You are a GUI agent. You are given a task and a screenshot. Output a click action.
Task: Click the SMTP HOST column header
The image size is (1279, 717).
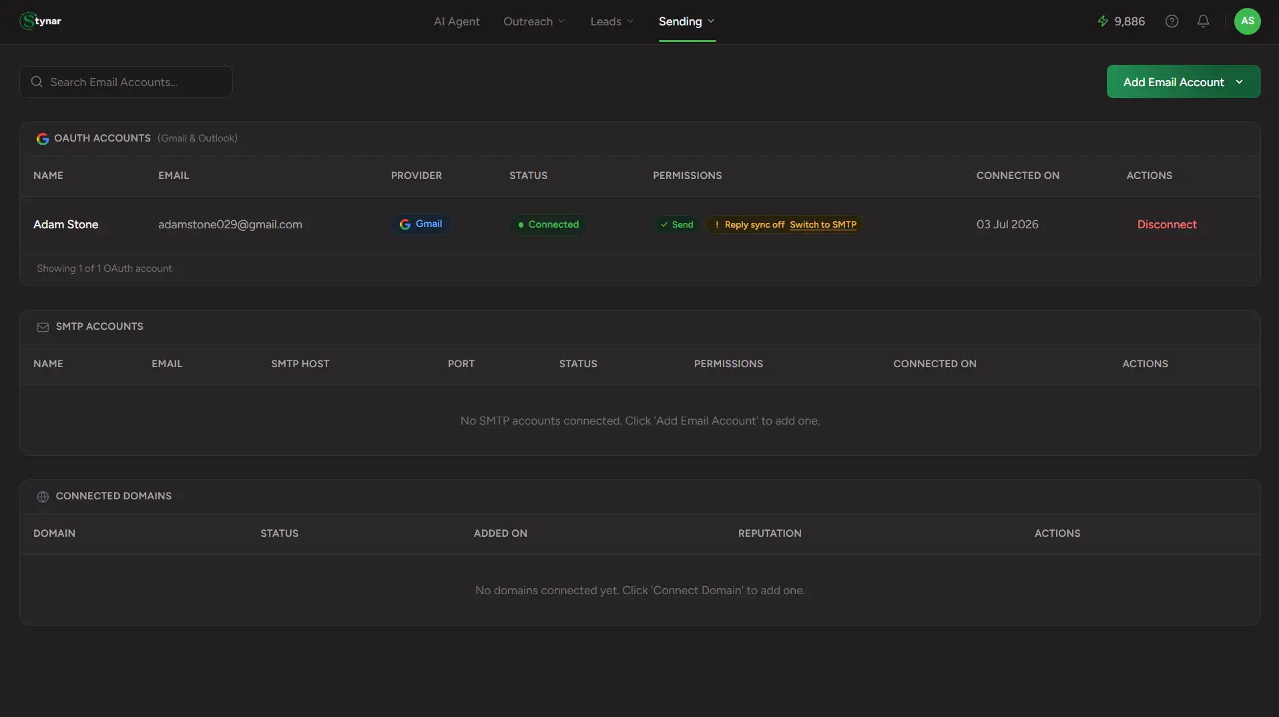pyautogui.click(x=300, y=364)
